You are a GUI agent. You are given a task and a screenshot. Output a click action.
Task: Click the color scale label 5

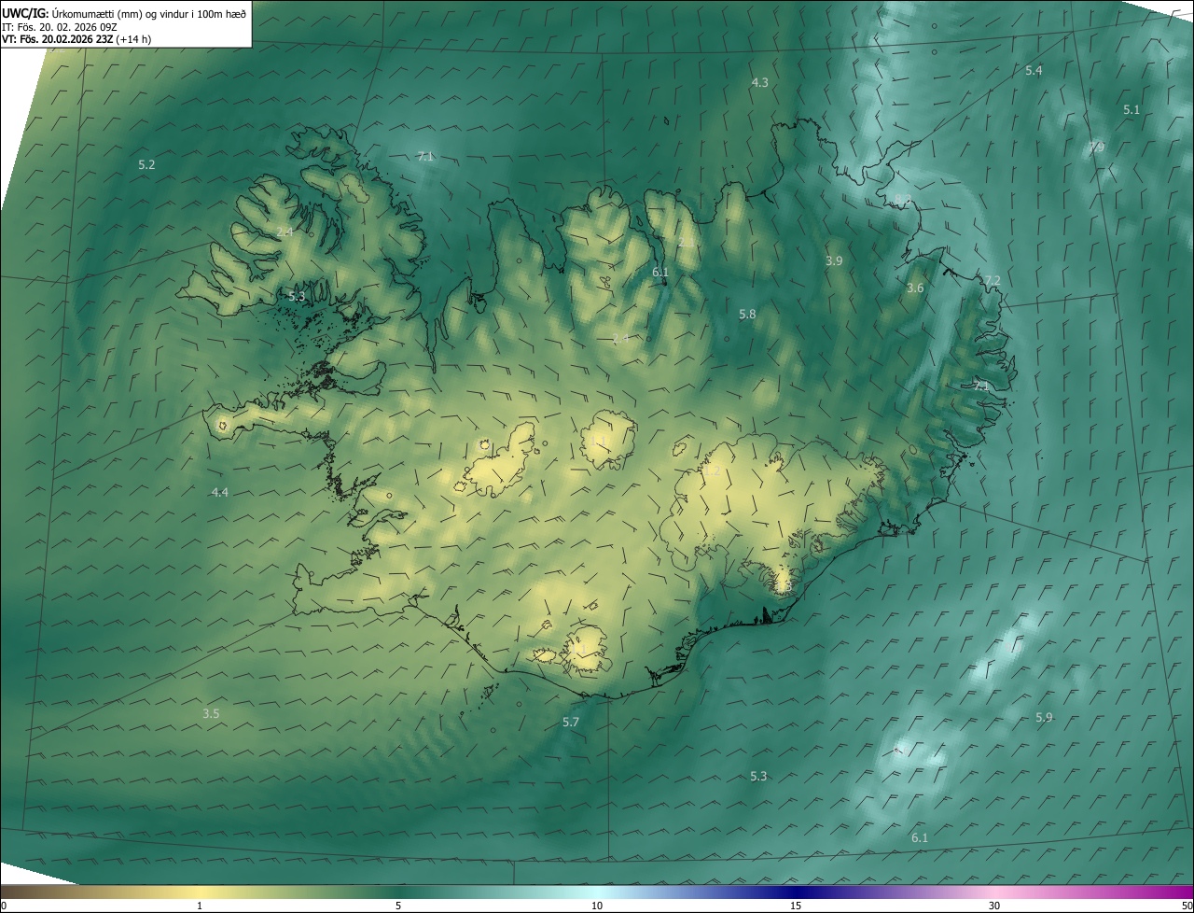point(398,906)
